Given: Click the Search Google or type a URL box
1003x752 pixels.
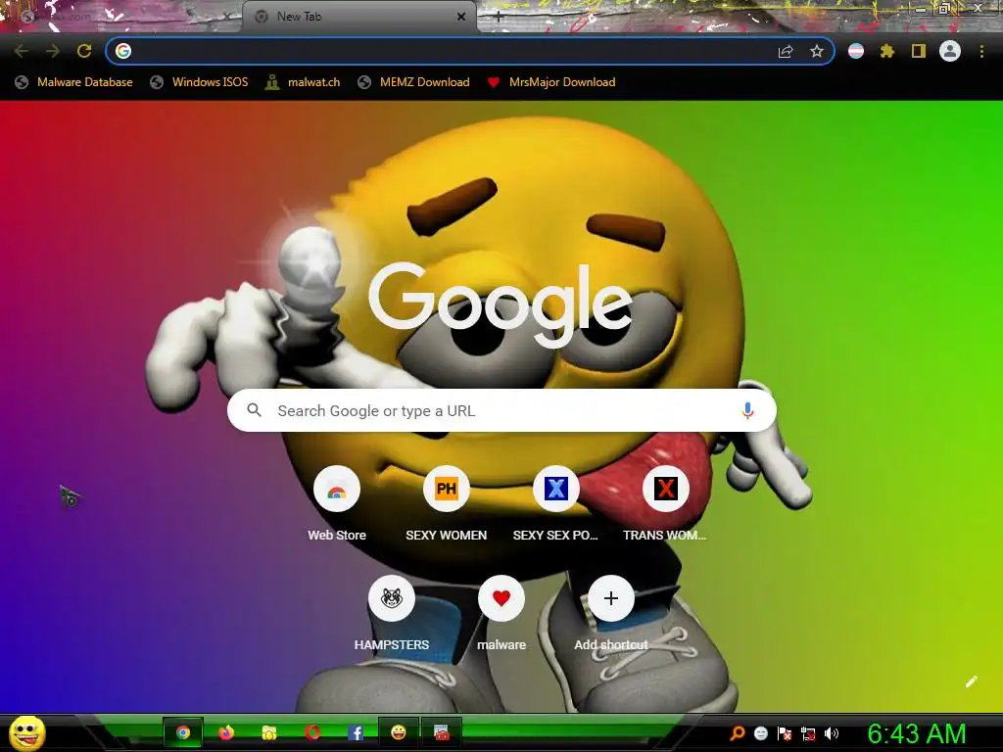Looking at the screenshot, I should (501, 410).
